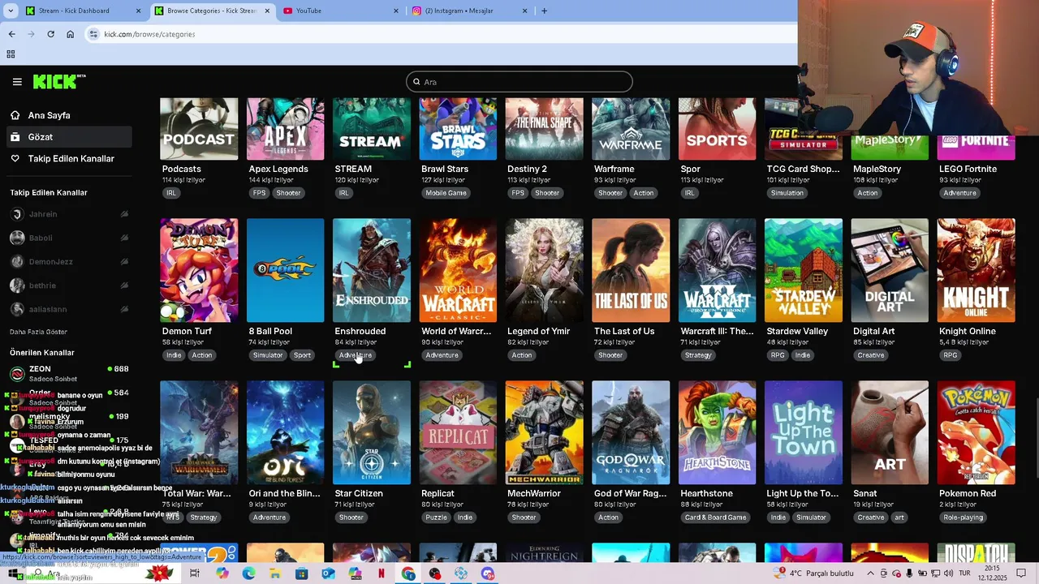Open the Knight Online cover image

(976, 270)
